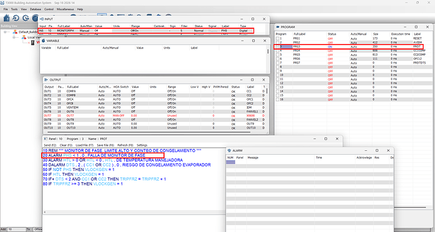The width and height of the screenshot is (435, 232).
Task: Click the PROT label in the PROGRAM list
Action: point(417,47)
